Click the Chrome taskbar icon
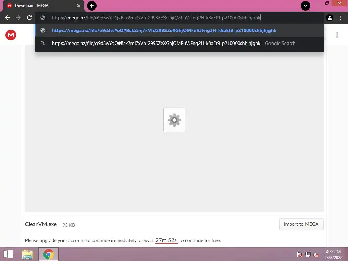This screenshot has height=261, width=348. point(48,254)
